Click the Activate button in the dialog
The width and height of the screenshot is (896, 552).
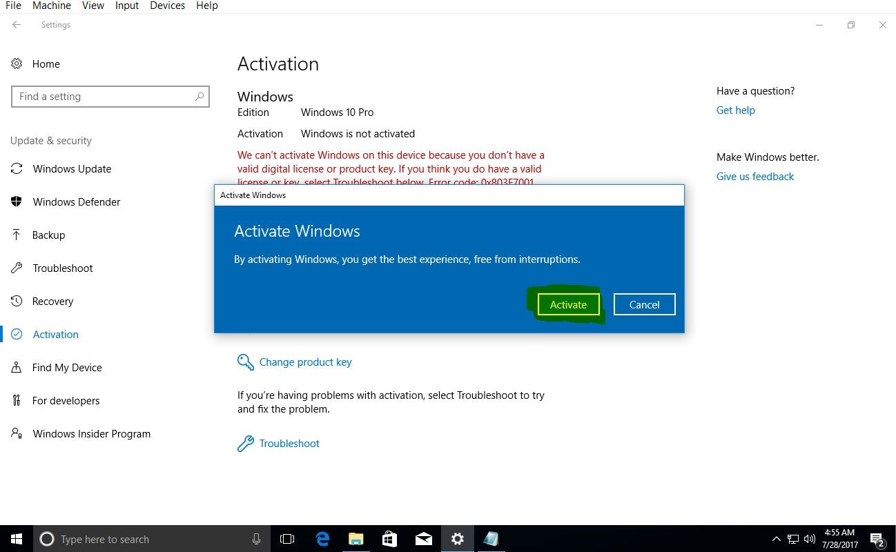tap(568, 304)
